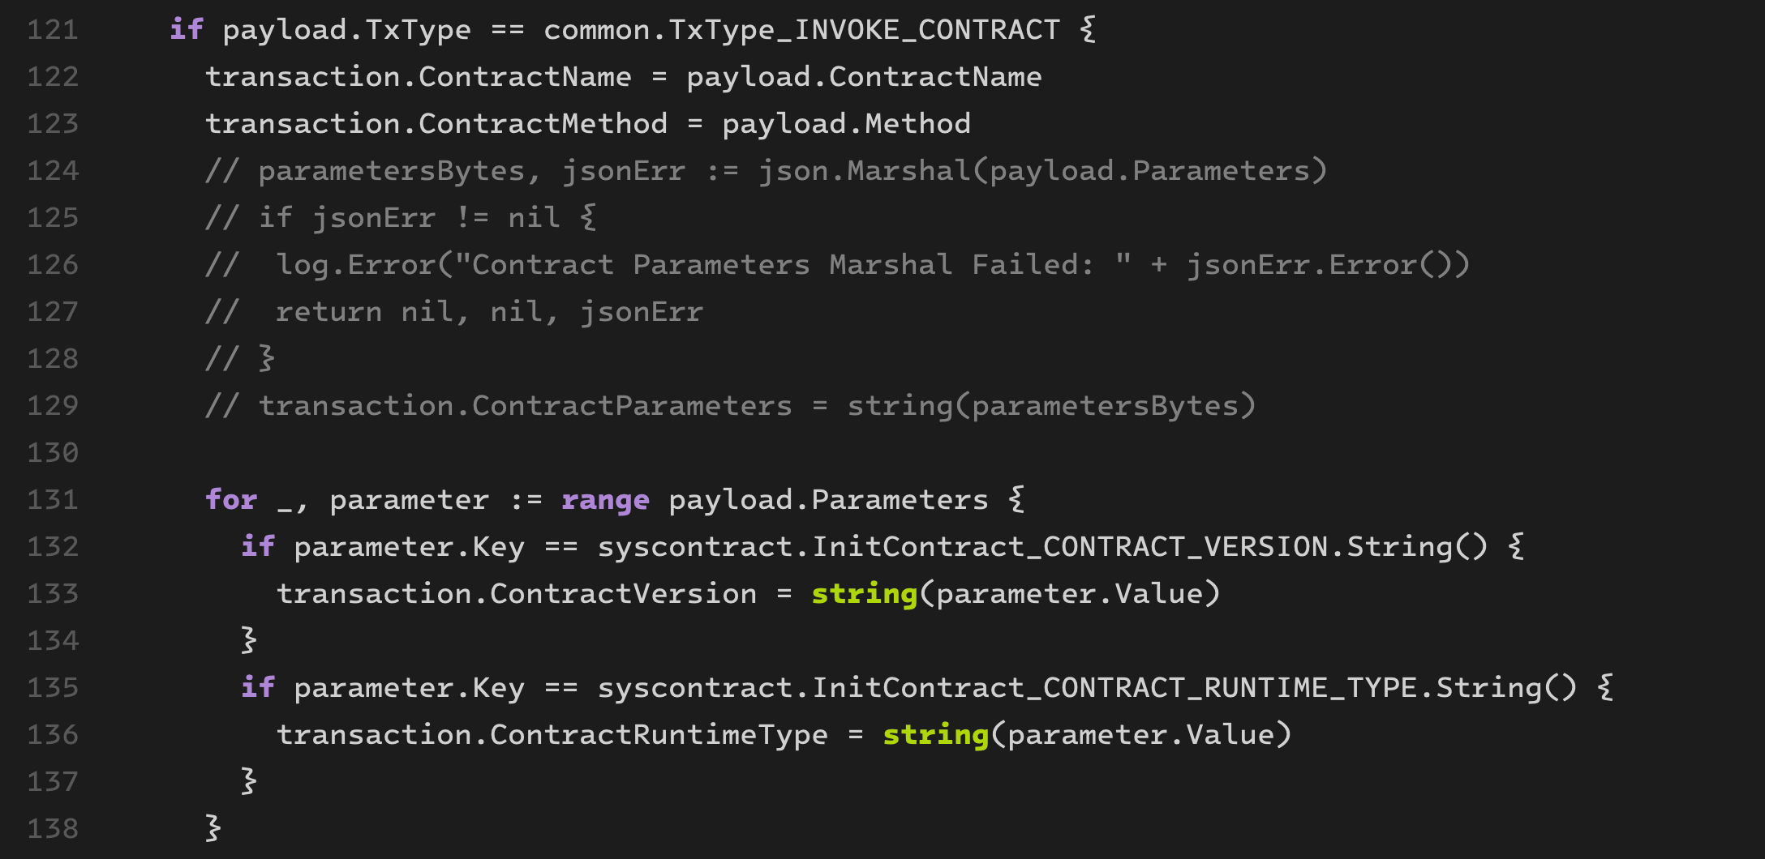Click transaction.ContractVersion on line 133

(x=516, y=594)
